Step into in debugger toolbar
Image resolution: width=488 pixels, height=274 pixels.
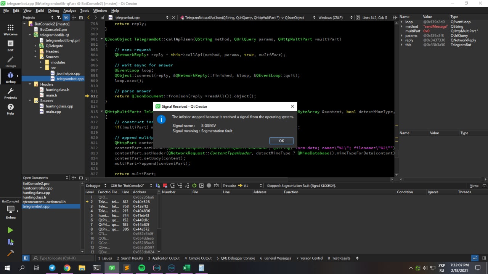[x=180, y=186]
